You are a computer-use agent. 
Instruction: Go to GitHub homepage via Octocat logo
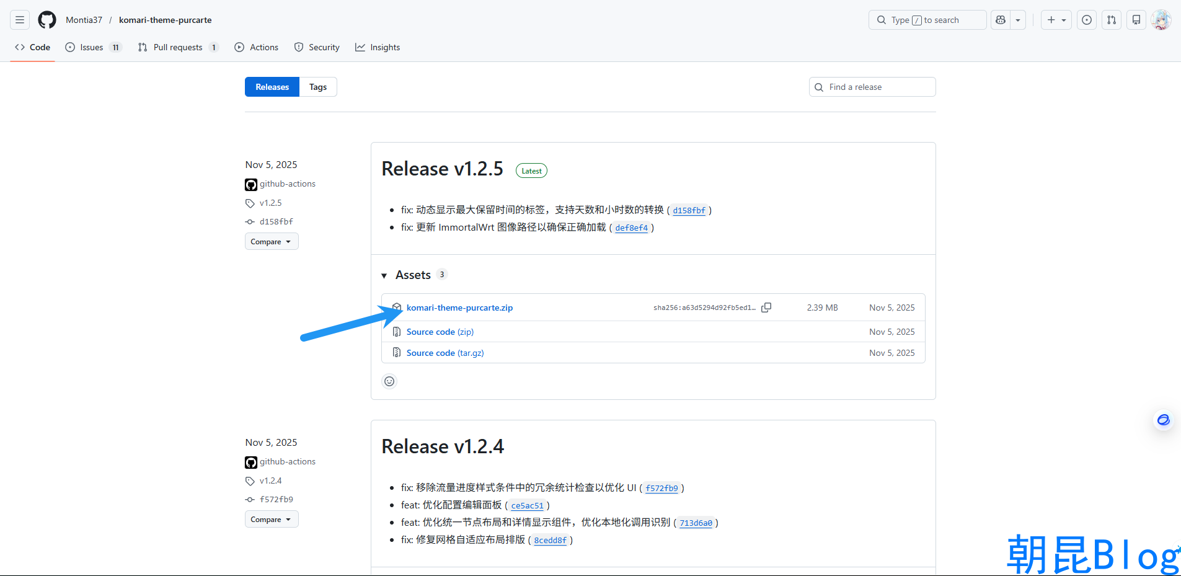pyautogui.click(x=47, y=20)
